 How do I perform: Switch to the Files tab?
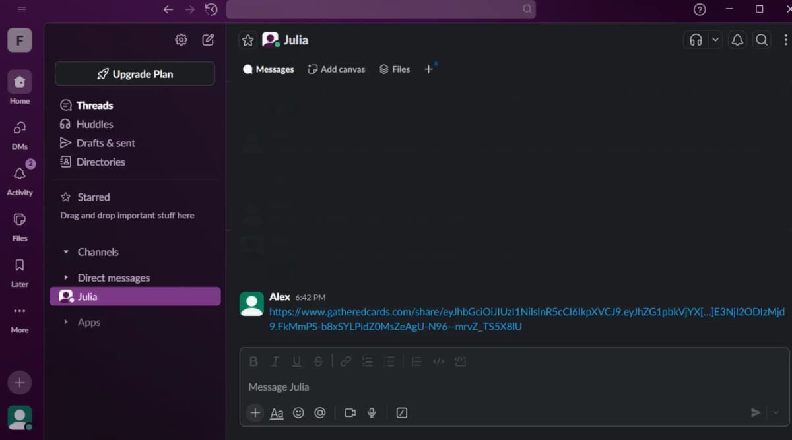tap(394, 69)
